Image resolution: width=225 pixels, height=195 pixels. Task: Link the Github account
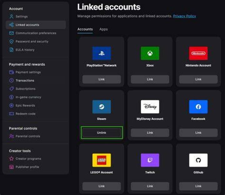tap(198, 186)
